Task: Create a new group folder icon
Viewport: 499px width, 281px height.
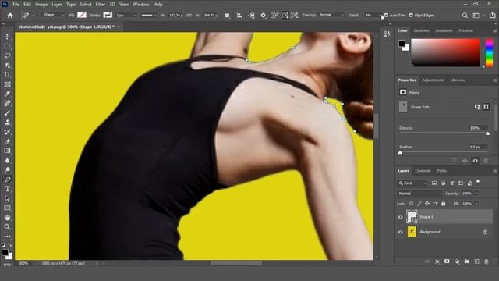Action: click(466, 261)
